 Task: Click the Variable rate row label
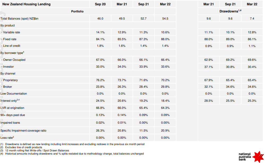click(x=11, y=32)
